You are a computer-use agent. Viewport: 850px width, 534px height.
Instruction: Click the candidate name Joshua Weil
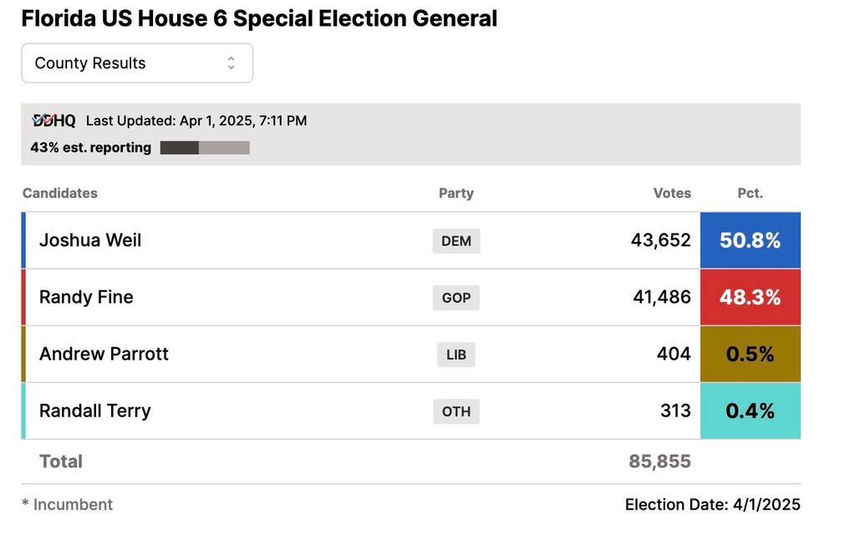(90, 240)
